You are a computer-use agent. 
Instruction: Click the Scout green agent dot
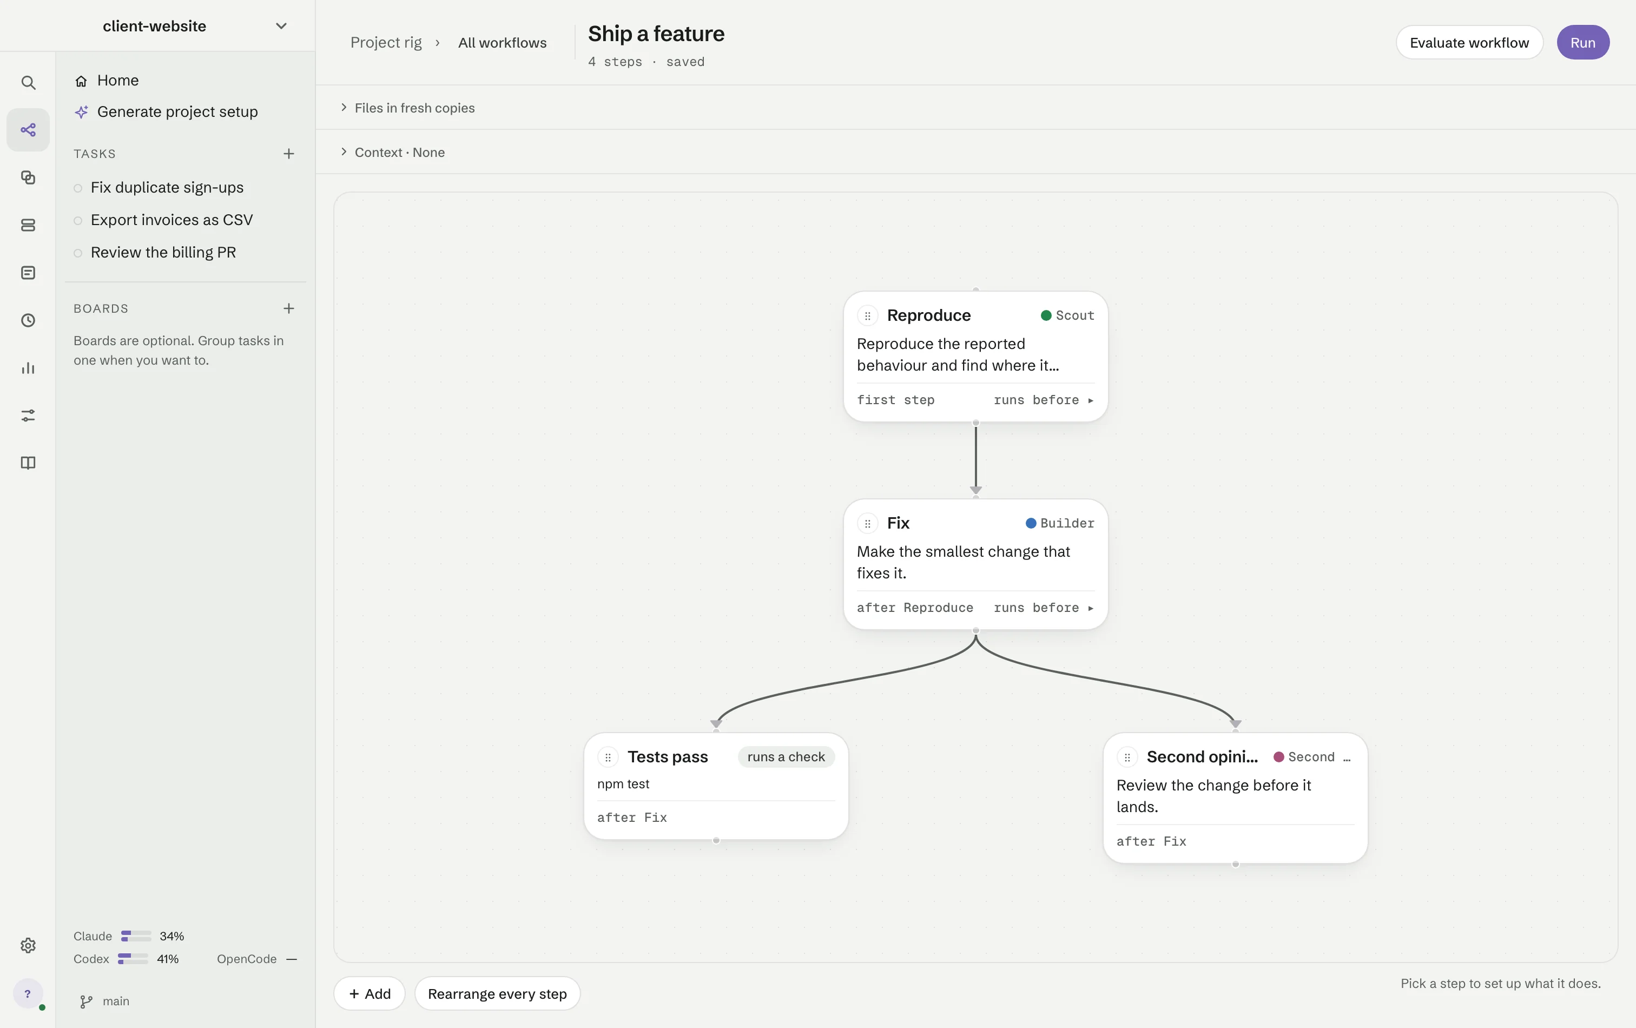pyautogui.click(x=1046, y=315)
